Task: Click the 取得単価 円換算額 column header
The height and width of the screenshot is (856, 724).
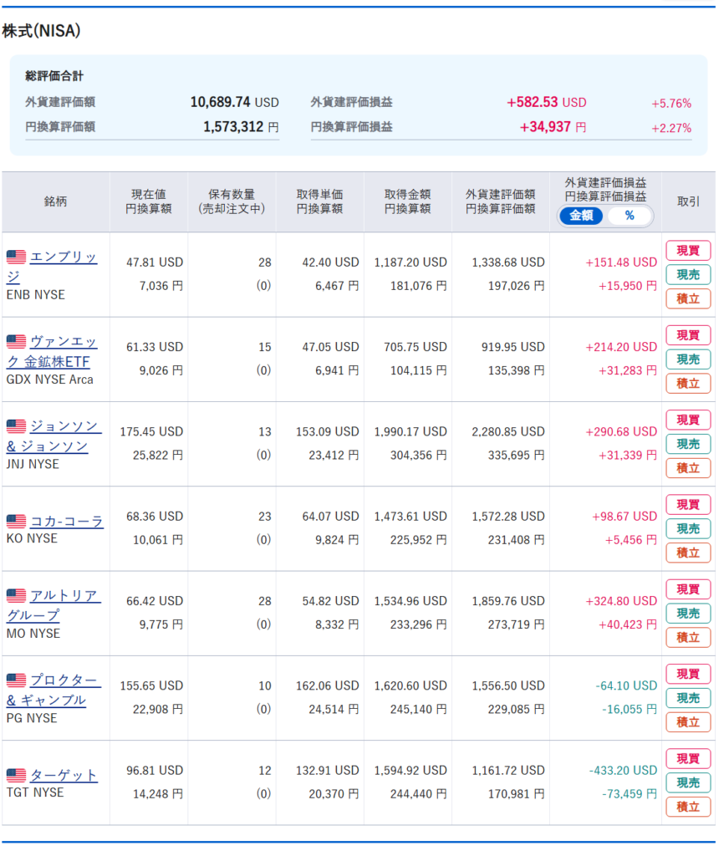Action: point(320,201)
